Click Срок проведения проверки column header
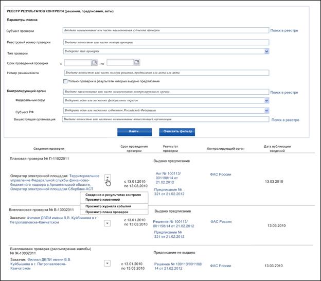 point(134,149)
